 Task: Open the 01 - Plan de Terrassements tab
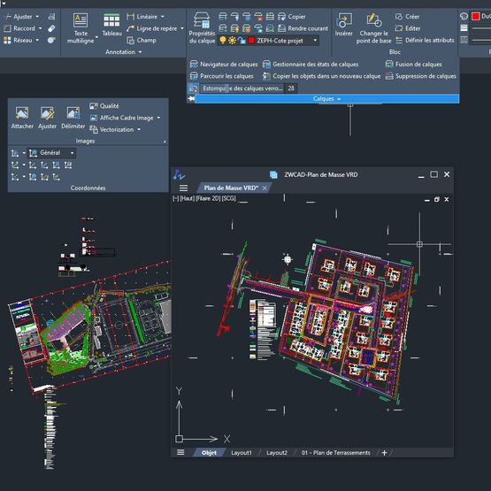335,452
